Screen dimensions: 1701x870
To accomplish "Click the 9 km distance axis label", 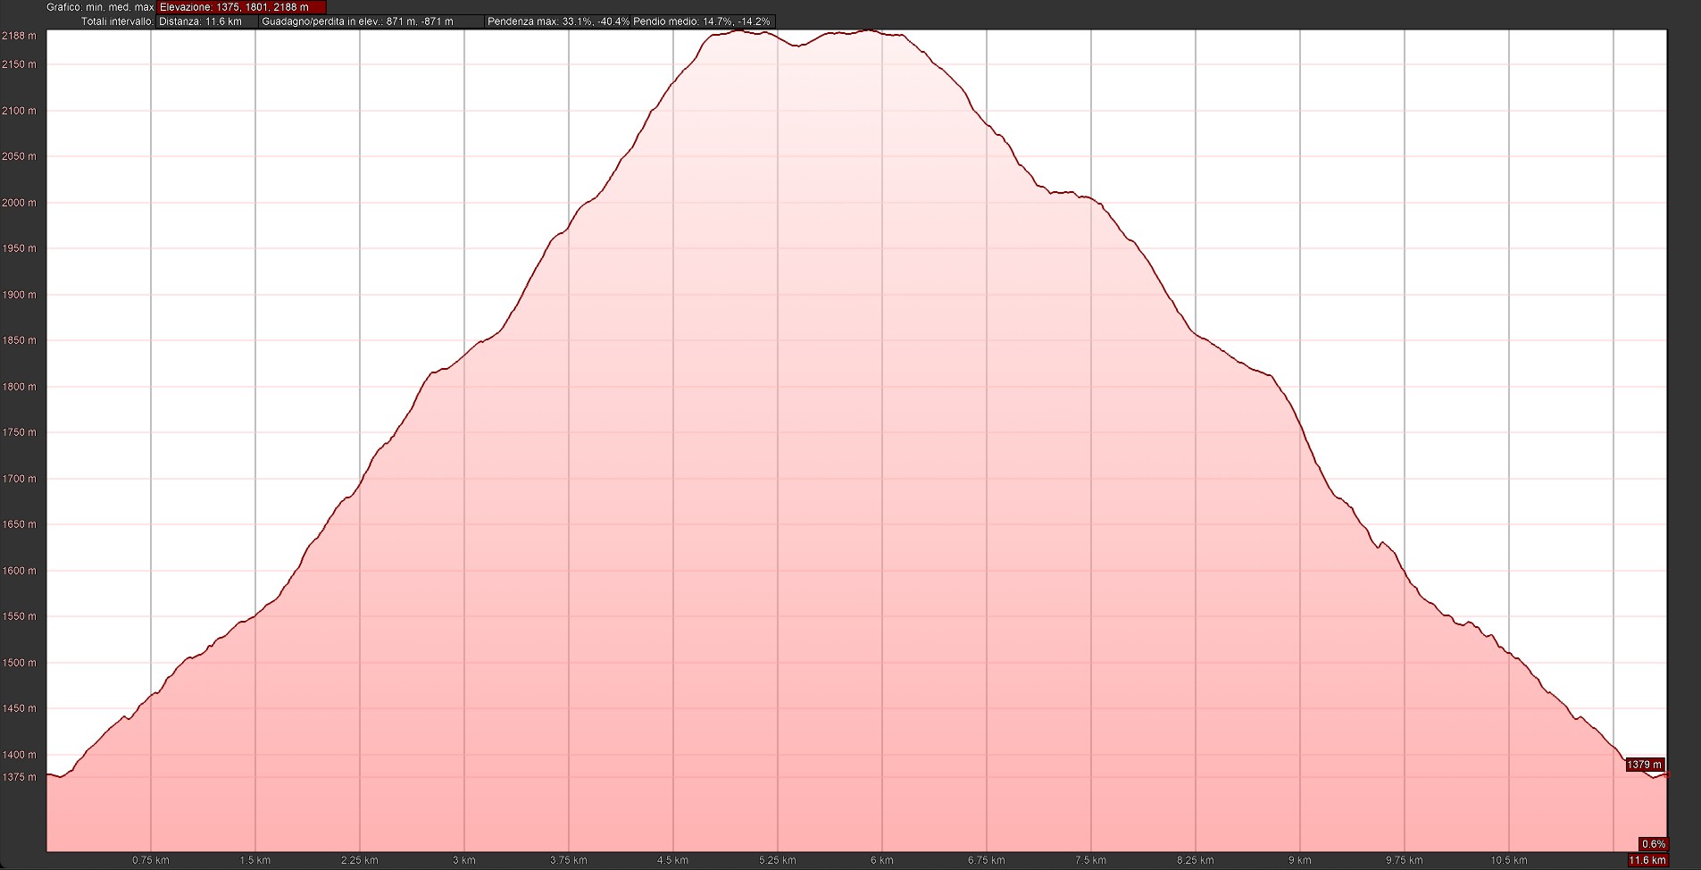I will [1299, 860].
